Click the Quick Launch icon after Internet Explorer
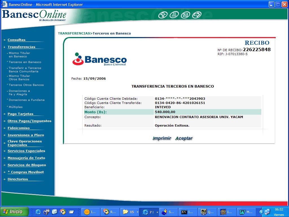 click(47, 212)
